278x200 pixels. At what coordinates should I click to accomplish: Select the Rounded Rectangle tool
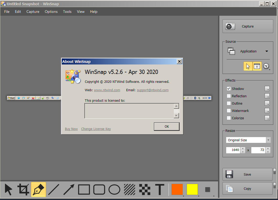pos(99,190)
